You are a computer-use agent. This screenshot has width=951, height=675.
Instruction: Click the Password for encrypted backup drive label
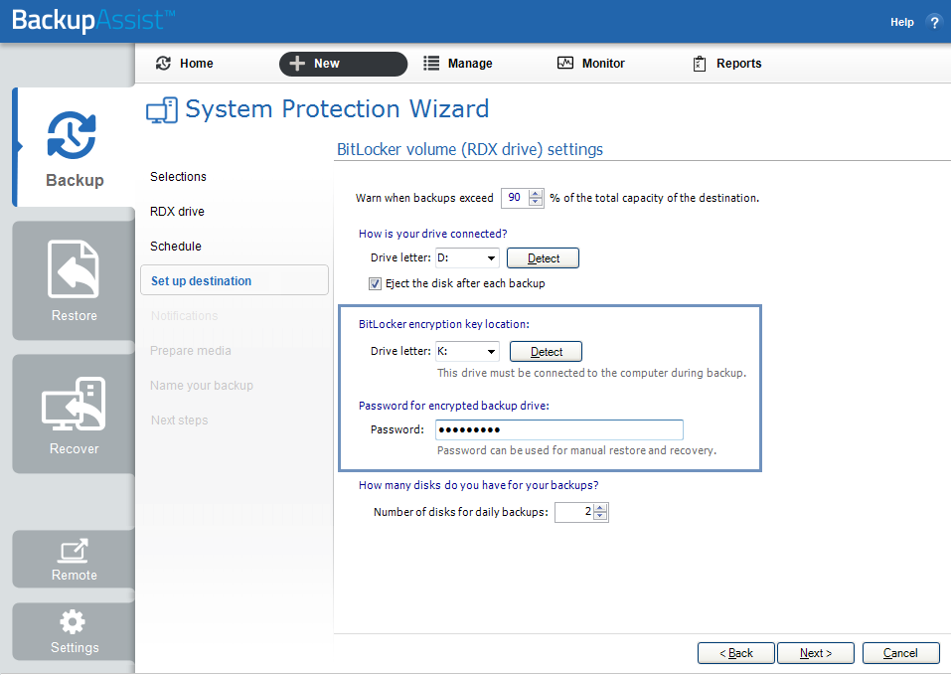(x=454, y=406)
